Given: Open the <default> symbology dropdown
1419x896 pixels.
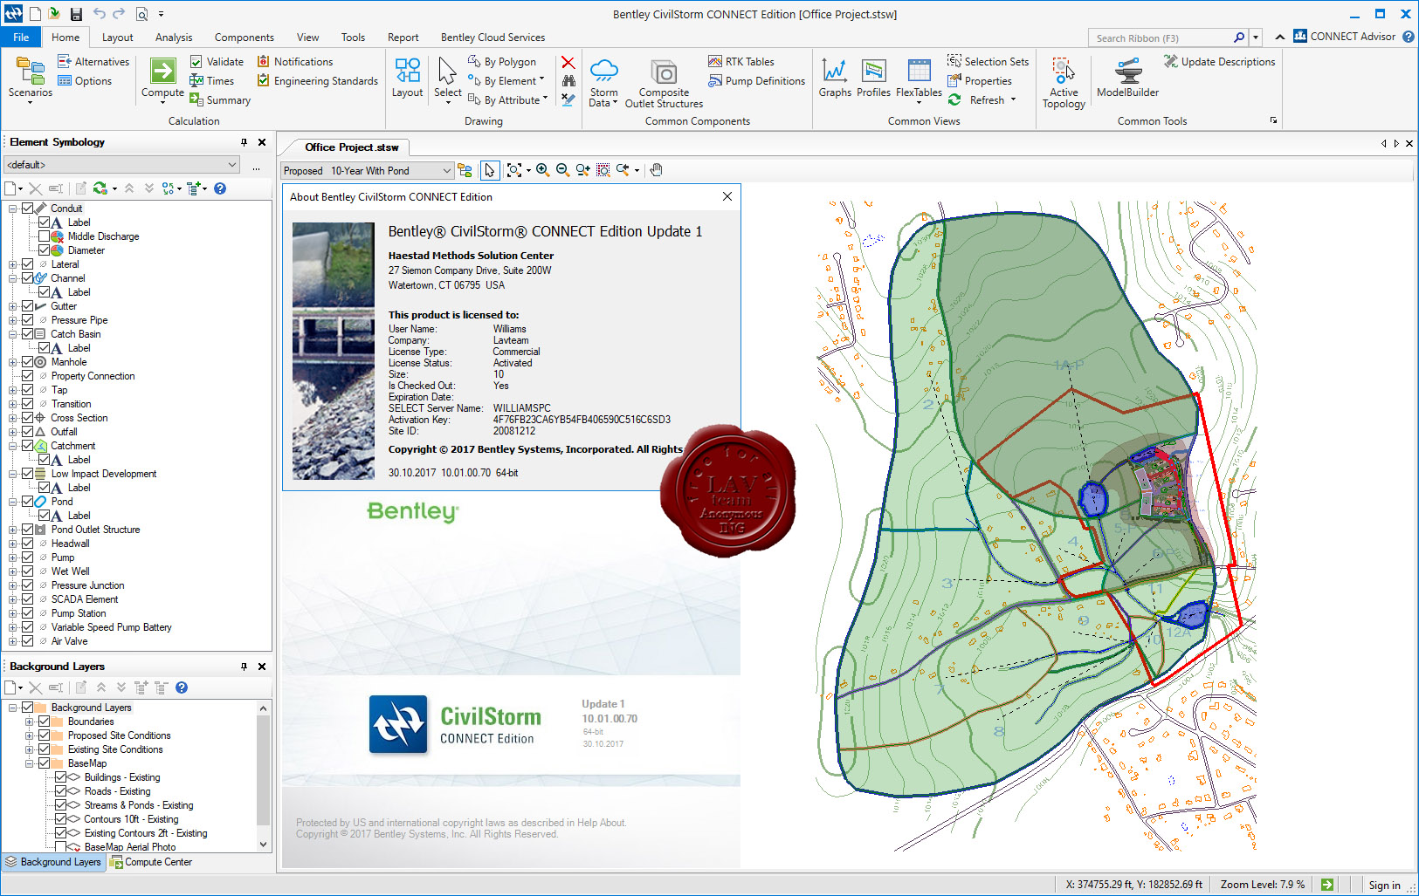Looking at the screenshot, I should click(121, 165).
